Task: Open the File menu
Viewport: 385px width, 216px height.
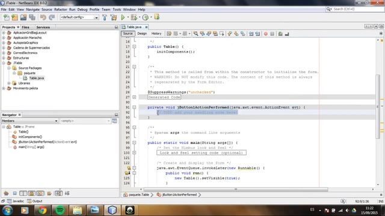Action: point(4,10)
